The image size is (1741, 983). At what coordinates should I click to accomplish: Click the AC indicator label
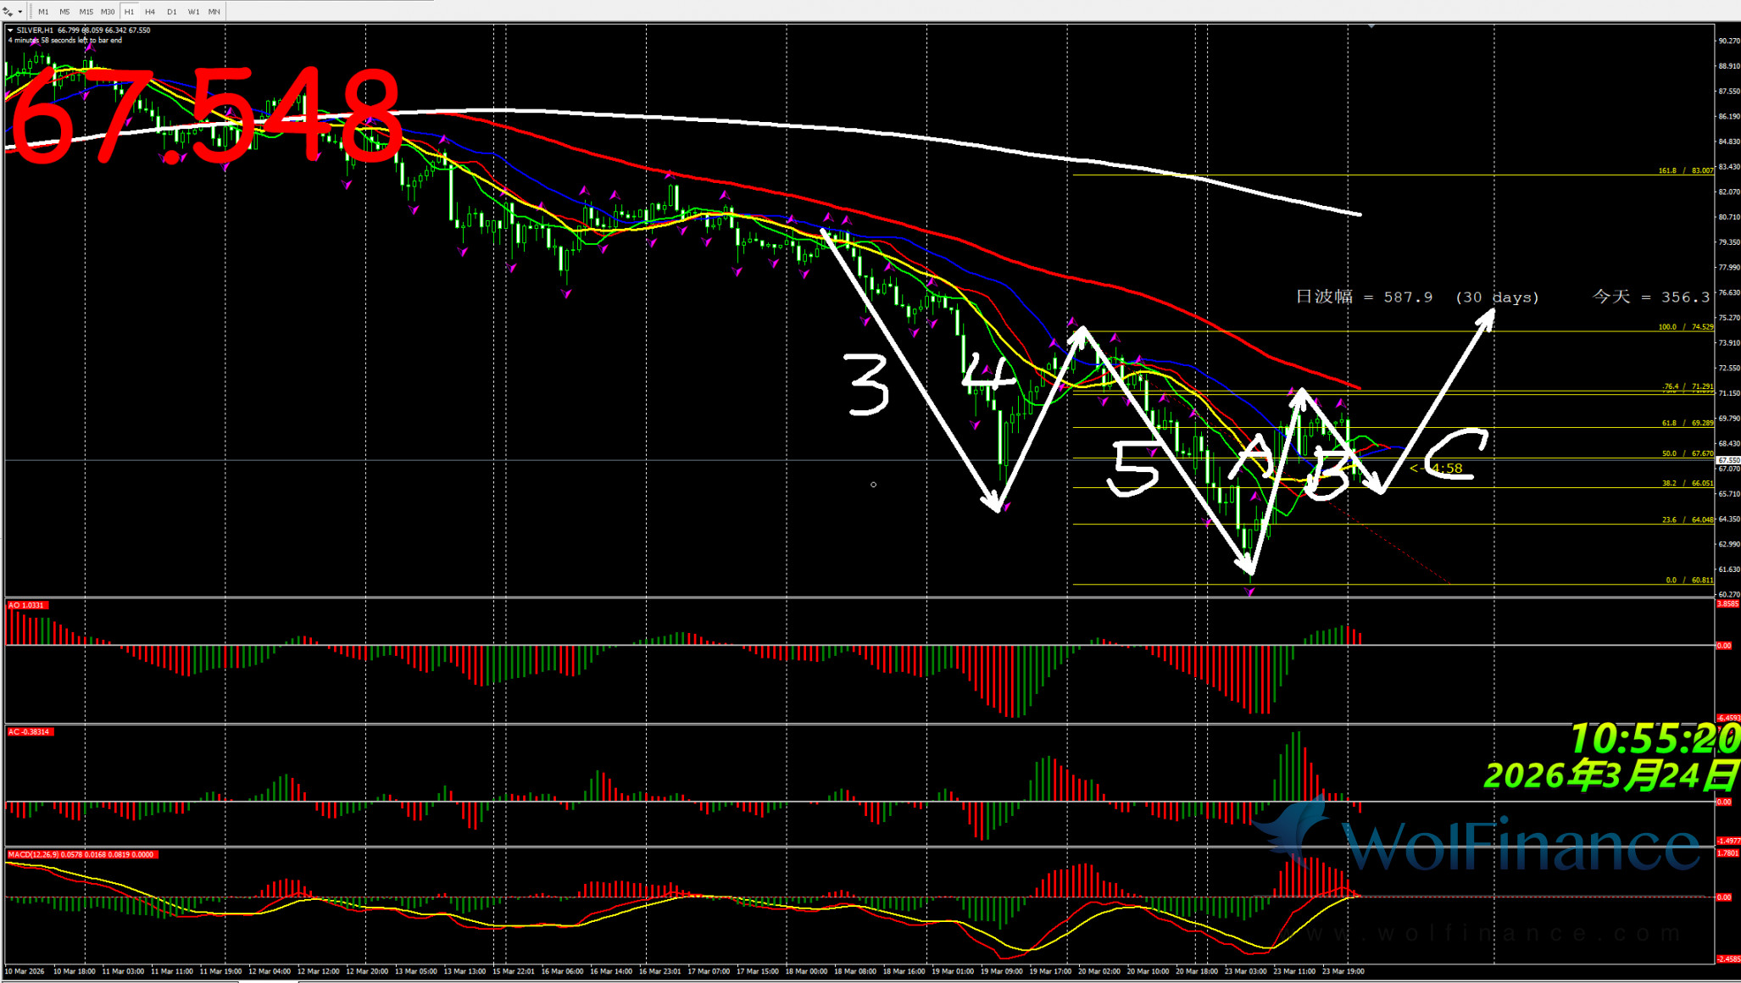(29, 731)
